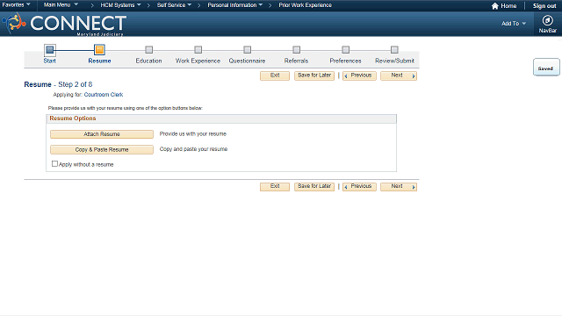The height and width of the screenshot is (316, 562).
Task: Expand the Main Menu dropdown
Action: tap(61, 5)
